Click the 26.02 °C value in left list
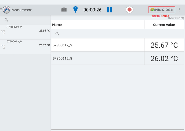The width and height of the screenshot is (185, 131). click(x=45, y=45)
